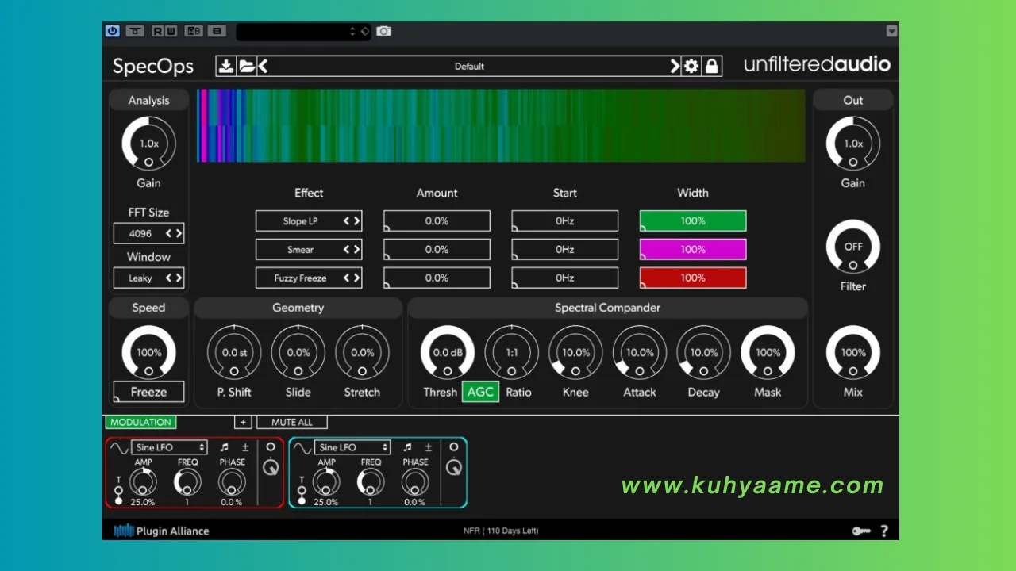
Task: Click the magenta Width 100% bar
Action: (693, 250)
